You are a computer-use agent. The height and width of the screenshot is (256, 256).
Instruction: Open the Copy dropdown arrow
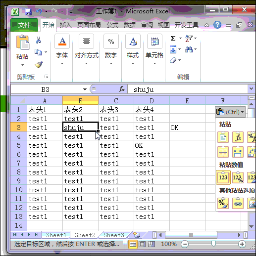(x=46, y=52)
